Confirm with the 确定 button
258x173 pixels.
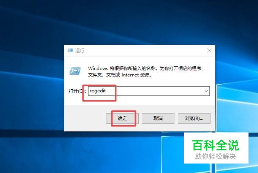point(122,118)
